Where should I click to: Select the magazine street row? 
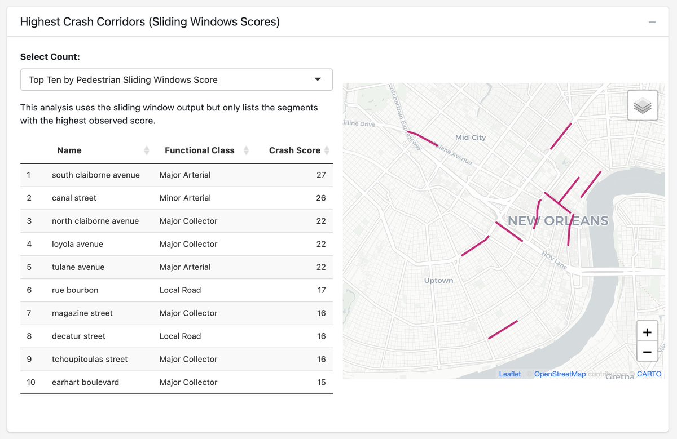click(x=176, y=314)
